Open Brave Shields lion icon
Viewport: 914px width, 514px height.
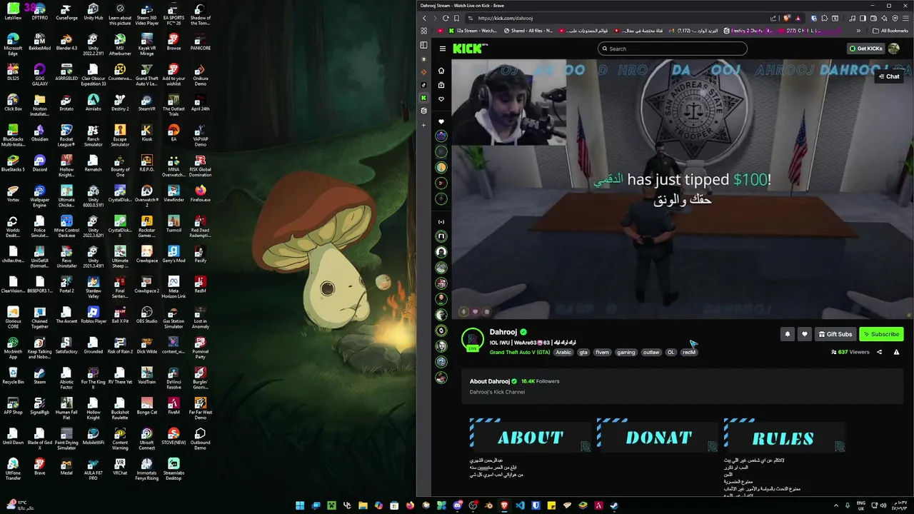pyautogui.click(x=787, y=18)
